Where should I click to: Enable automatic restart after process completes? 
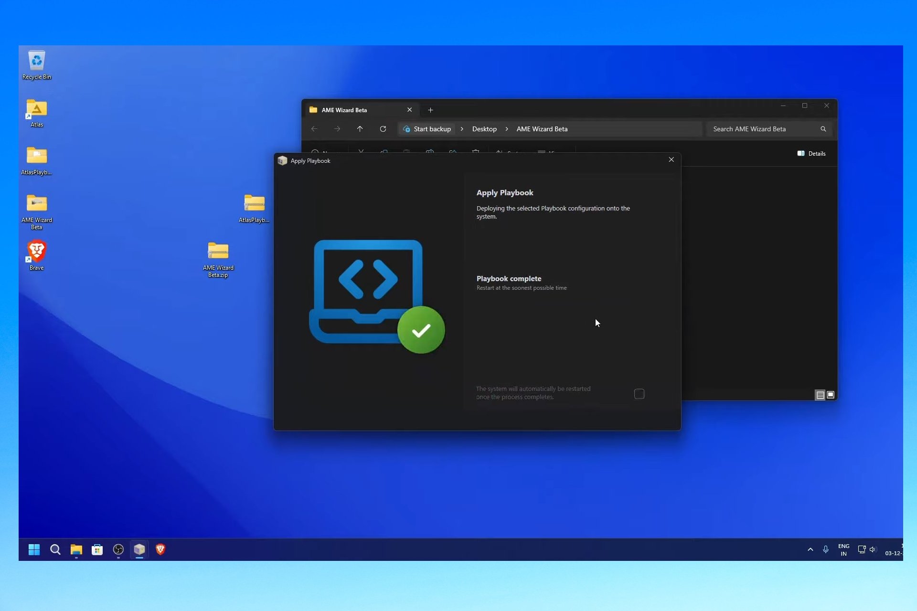(x=639, y=393)
